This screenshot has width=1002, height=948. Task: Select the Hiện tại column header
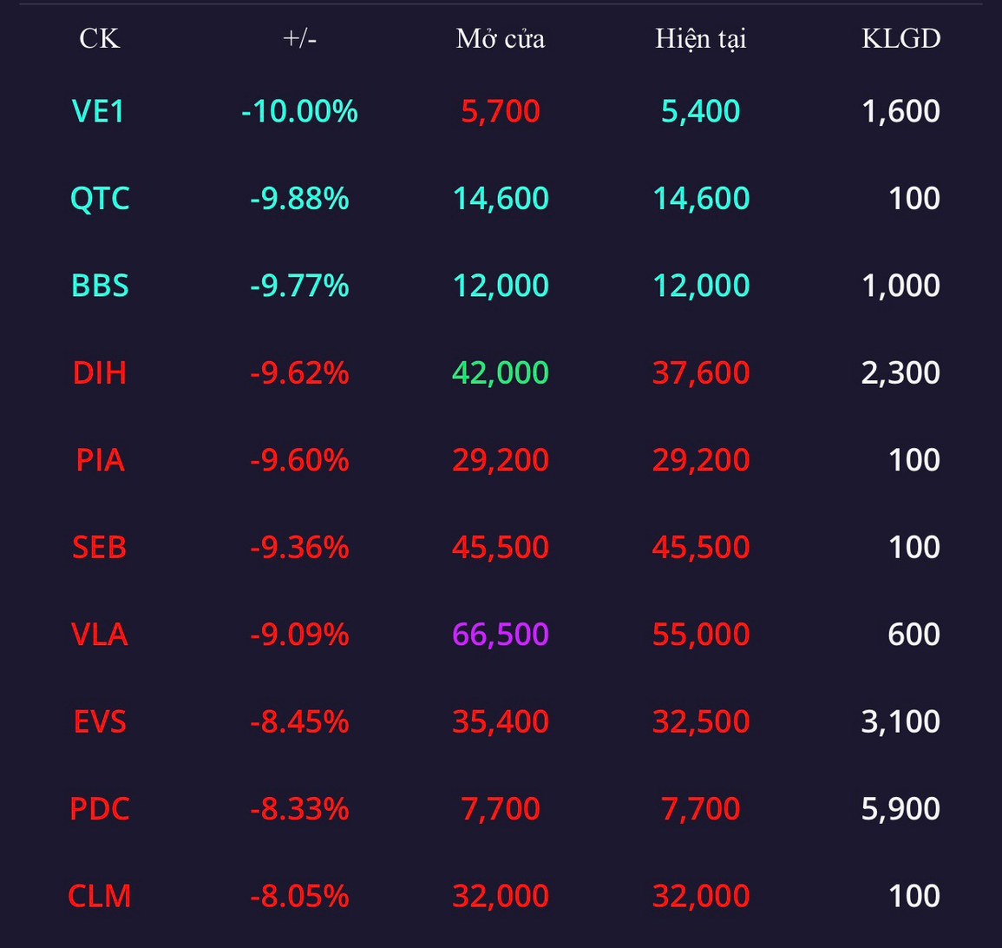pos(700,39)
